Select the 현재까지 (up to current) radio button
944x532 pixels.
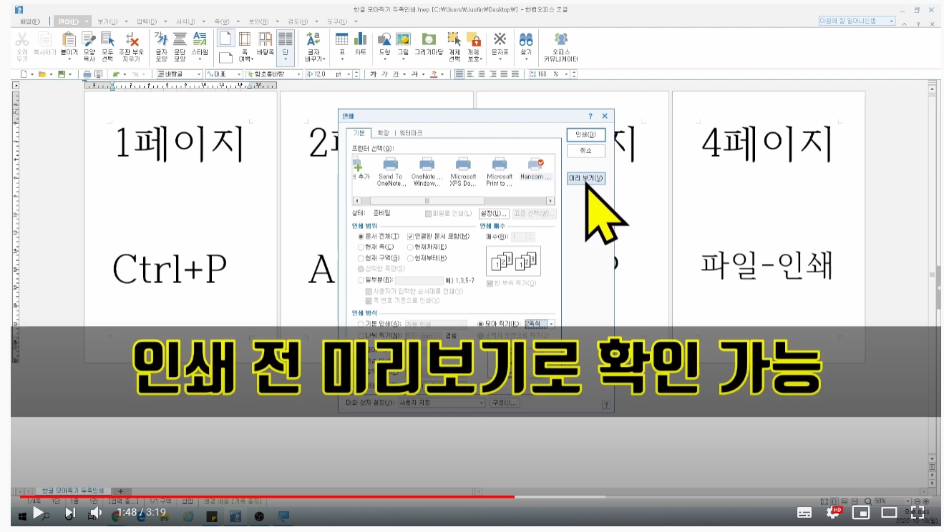coord(410,247)
